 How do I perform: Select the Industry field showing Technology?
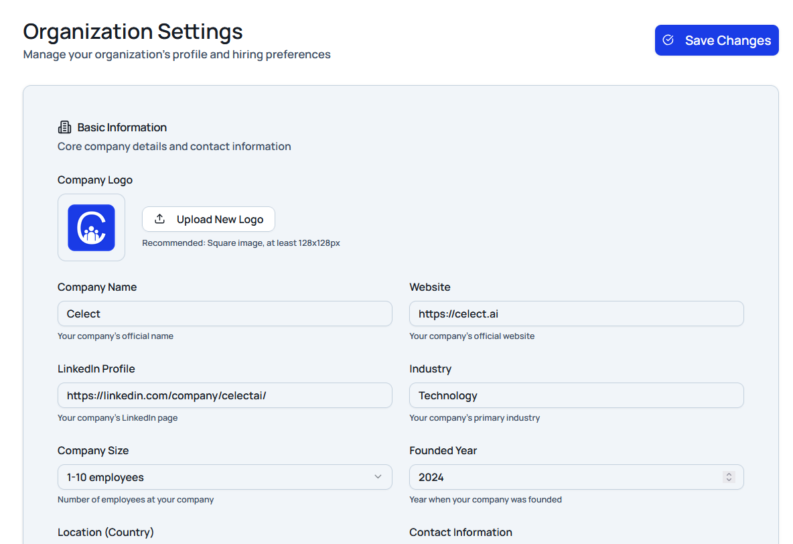[576, 395]
